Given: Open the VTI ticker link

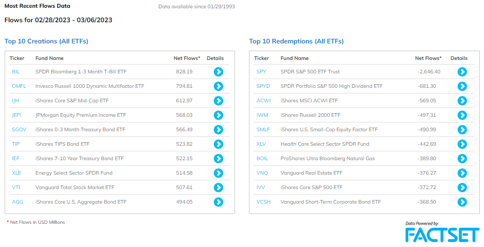Looking at the screenshot, I should (16, 187).
